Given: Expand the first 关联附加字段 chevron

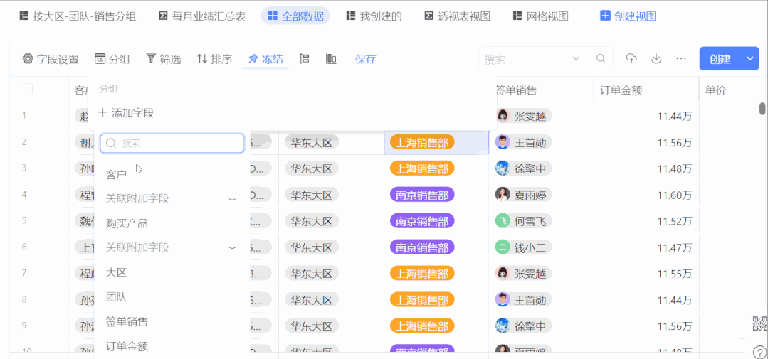Looking at the screenshot, I should click(232, 199).
